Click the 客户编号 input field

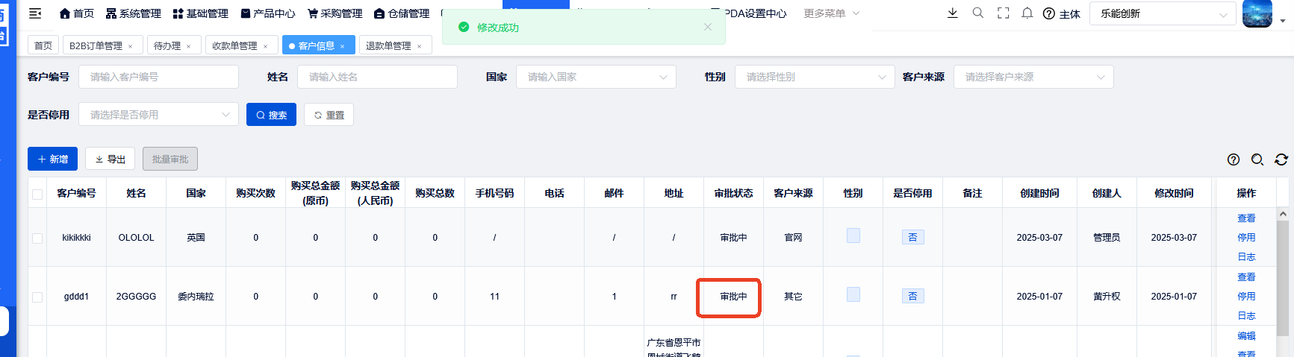point(158,77)
